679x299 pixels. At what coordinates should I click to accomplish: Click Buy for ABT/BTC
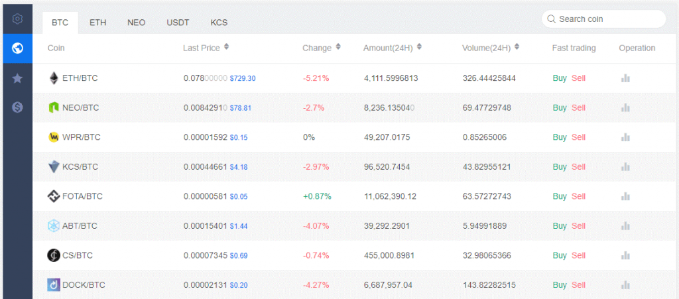pos(560,226)
